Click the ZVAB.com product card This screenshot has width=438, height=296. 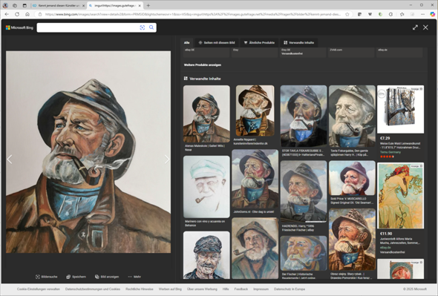tap(351, 52)
